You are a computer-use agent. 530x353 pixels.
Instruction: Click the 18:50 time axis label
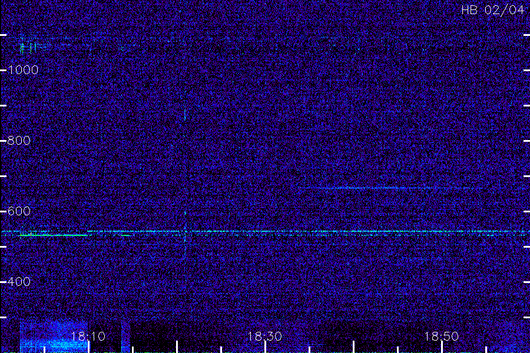click(442, 337)
